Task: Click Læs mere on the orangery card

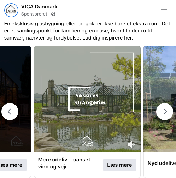Action: point(119,165)
